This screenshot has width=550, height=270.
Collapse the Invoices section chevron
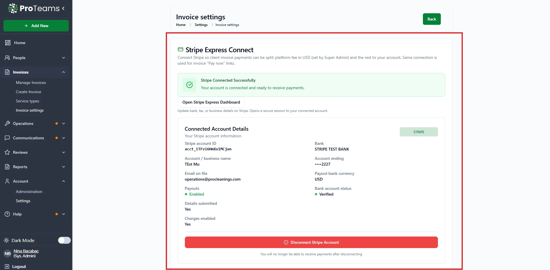point(64,72)
